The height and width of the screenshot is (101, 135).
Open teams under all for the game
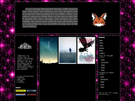(x=103, y=65)
